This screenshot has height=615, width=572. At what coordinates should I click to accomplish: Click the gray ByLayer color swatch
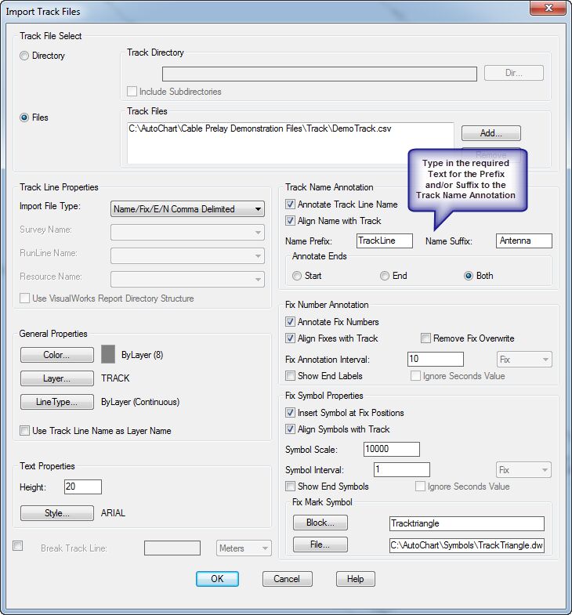pyautogui.click(x=108, y=354)
